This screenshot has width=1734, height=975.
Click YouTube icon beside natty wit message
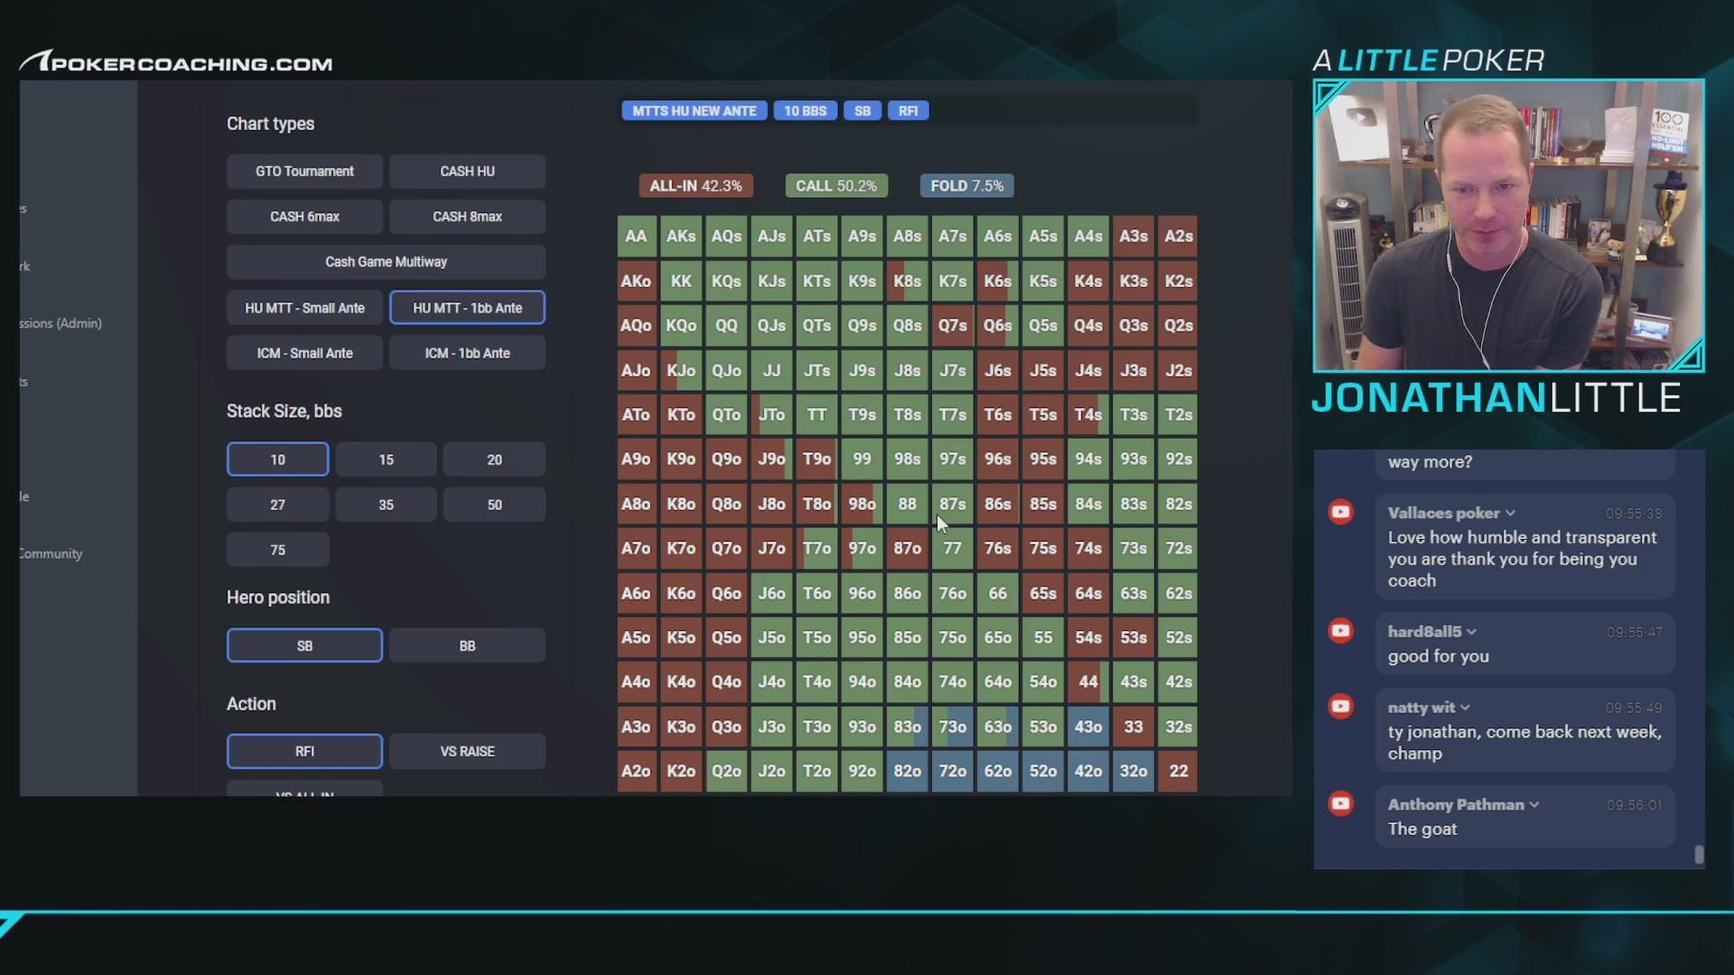[x=1341, y=706]
